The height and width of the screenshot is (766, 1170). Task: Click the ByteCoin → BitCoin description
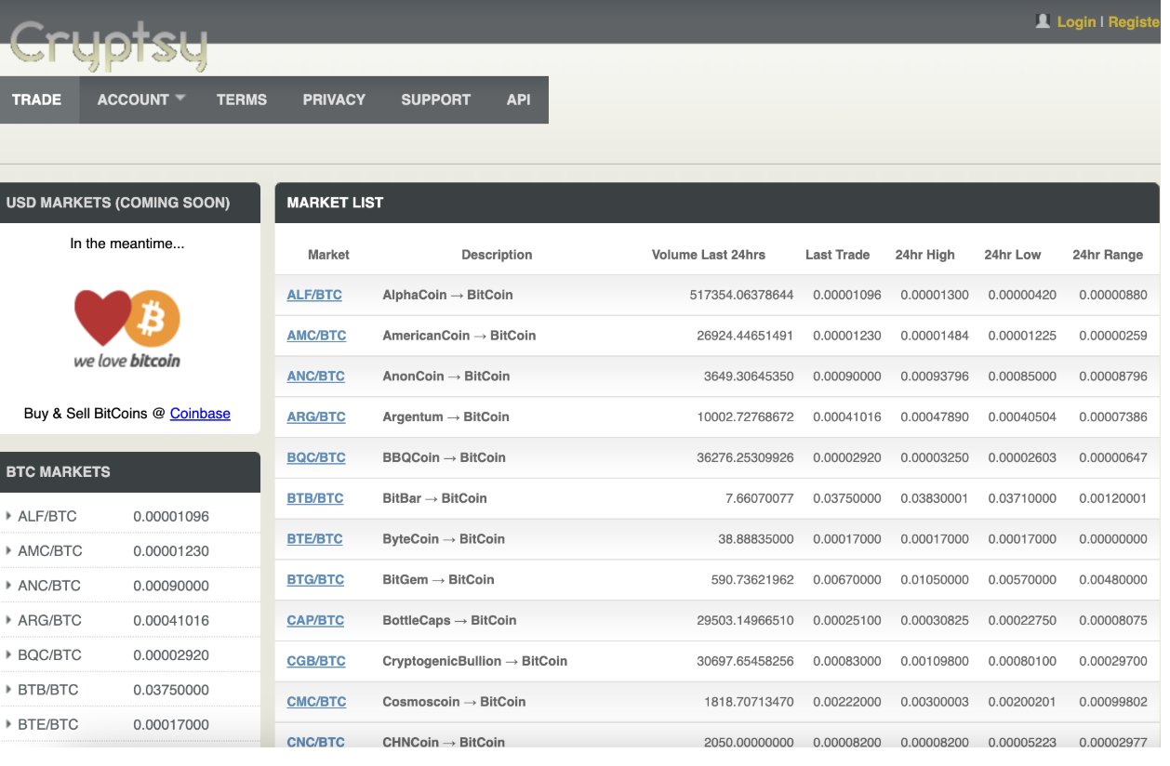[445, 539]
